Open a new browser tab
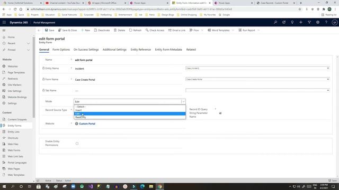339x190 pixels. tap(301, 3)
